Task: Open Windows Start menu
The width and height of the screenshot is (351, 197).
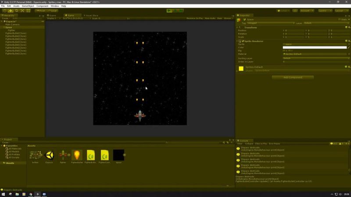Action: coord(3,194)
